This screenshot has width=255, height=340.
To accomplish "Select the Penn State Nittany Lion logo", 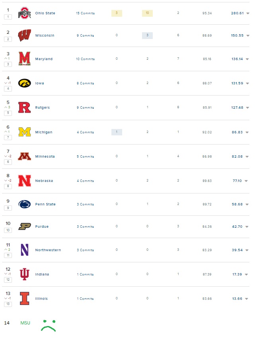I will 25,204.
